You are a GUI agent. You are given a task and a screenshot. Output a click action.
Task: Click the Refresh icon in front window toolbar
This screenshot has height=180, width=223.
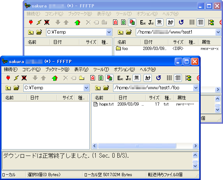click(158, 78)
